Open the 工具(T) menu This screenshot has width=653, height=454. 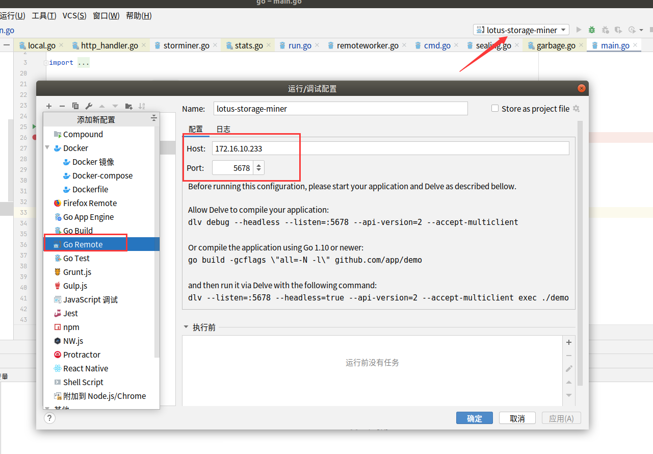click(44, 16)
